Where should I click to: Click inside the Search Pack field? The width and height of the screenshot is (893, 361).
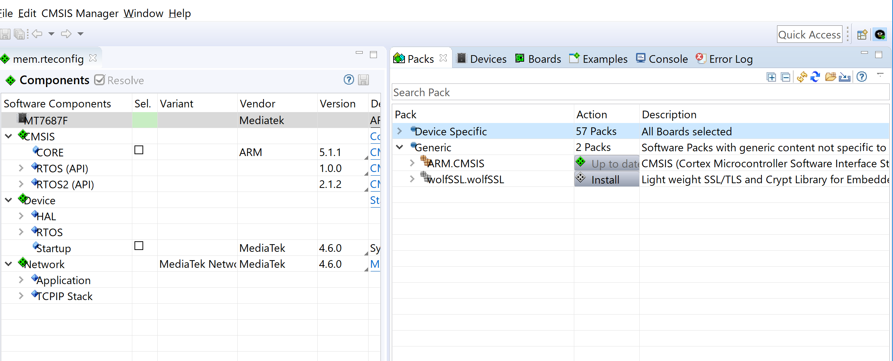click(x=509, y=92)
